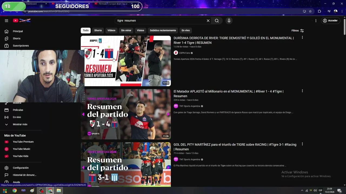Switch to the Fórmula 1 browser tab
Viewport: 346px width, 194px height.
(x=114, y=4)
